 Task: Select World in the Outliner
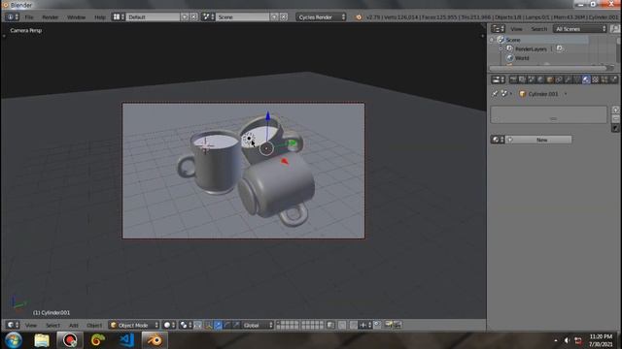522,58
